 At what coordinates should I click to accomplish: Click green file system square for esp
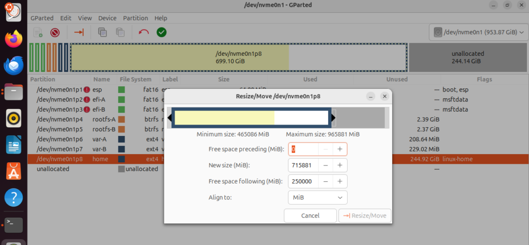(121, 90)
